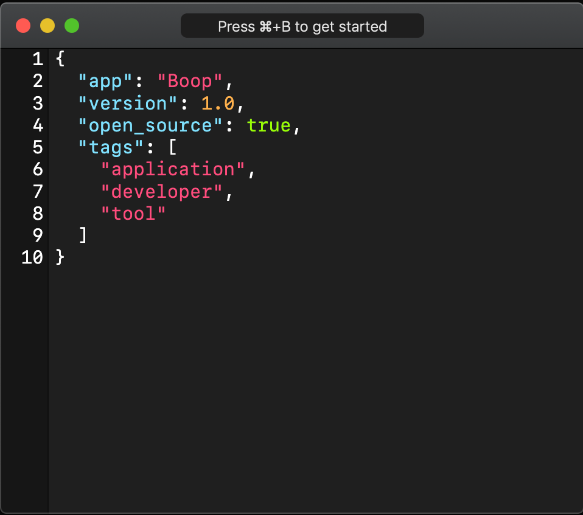Viewport: 583px width, 515px height.
Task: Click the "developer" string
Action: (x=162, y=192)
